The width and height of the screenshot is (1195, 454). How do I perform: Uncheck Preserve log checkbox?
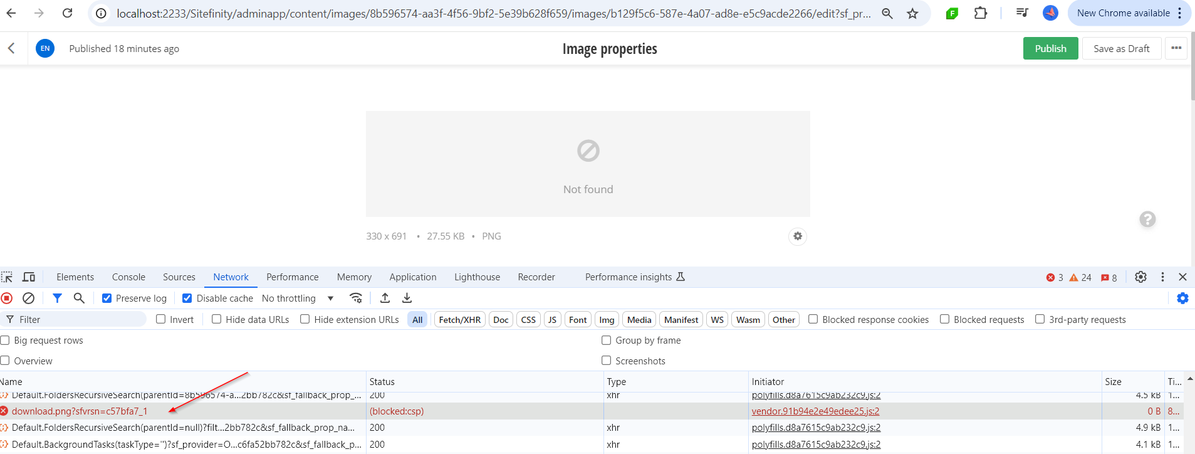(107, 298)
